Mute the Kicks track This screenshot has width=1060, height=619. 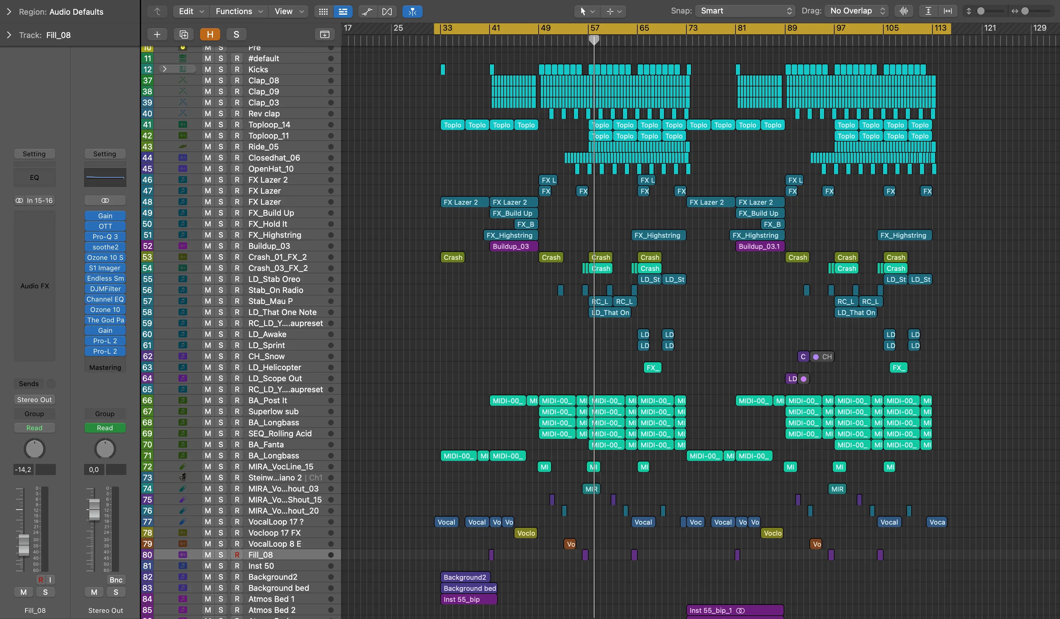(208, 69)
